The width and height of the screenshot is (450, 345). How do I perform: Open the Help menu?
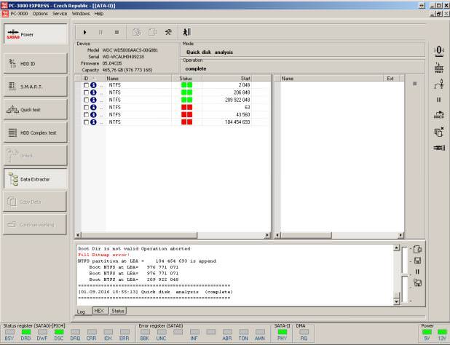(x=99, y=14)
